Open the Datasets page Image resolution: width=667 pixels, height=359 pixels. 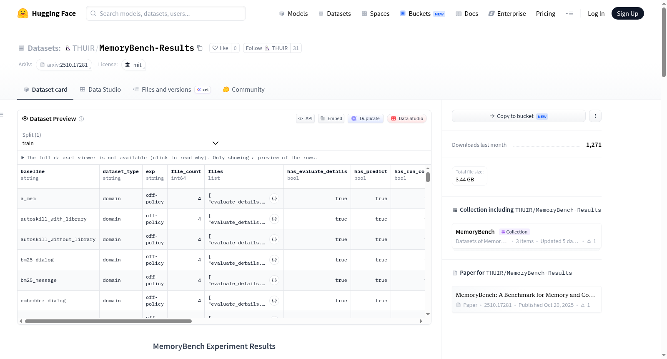pos(334,13)
